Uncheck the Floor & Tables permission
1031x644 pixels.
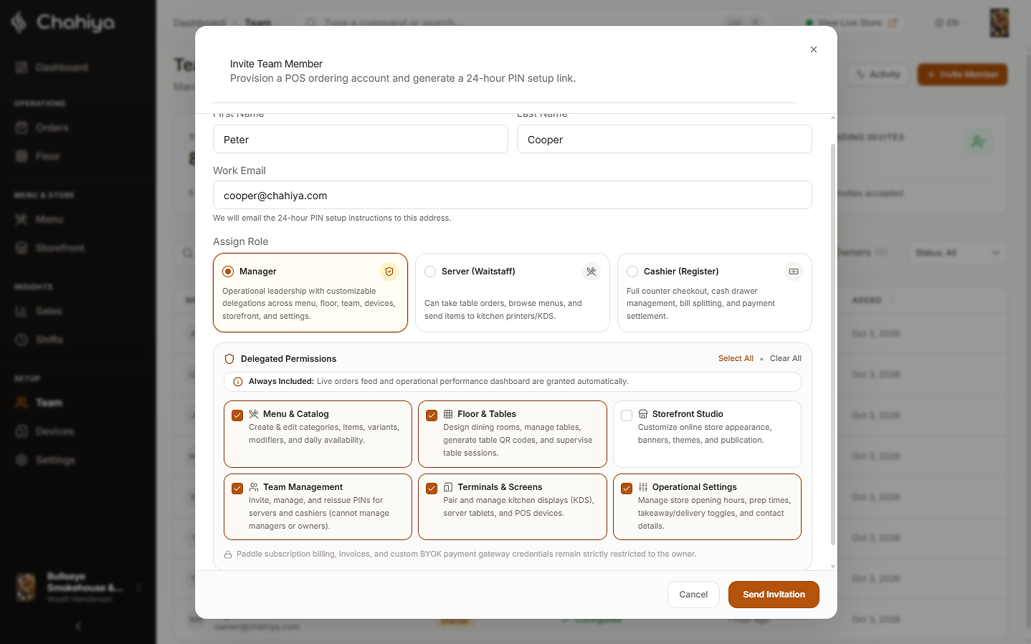coord(432,415)
